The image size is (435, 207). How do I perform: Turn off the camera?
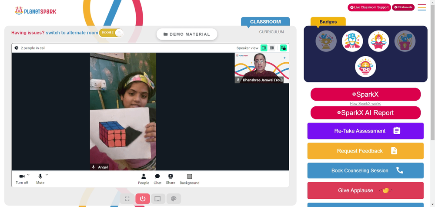click(22, 179)
